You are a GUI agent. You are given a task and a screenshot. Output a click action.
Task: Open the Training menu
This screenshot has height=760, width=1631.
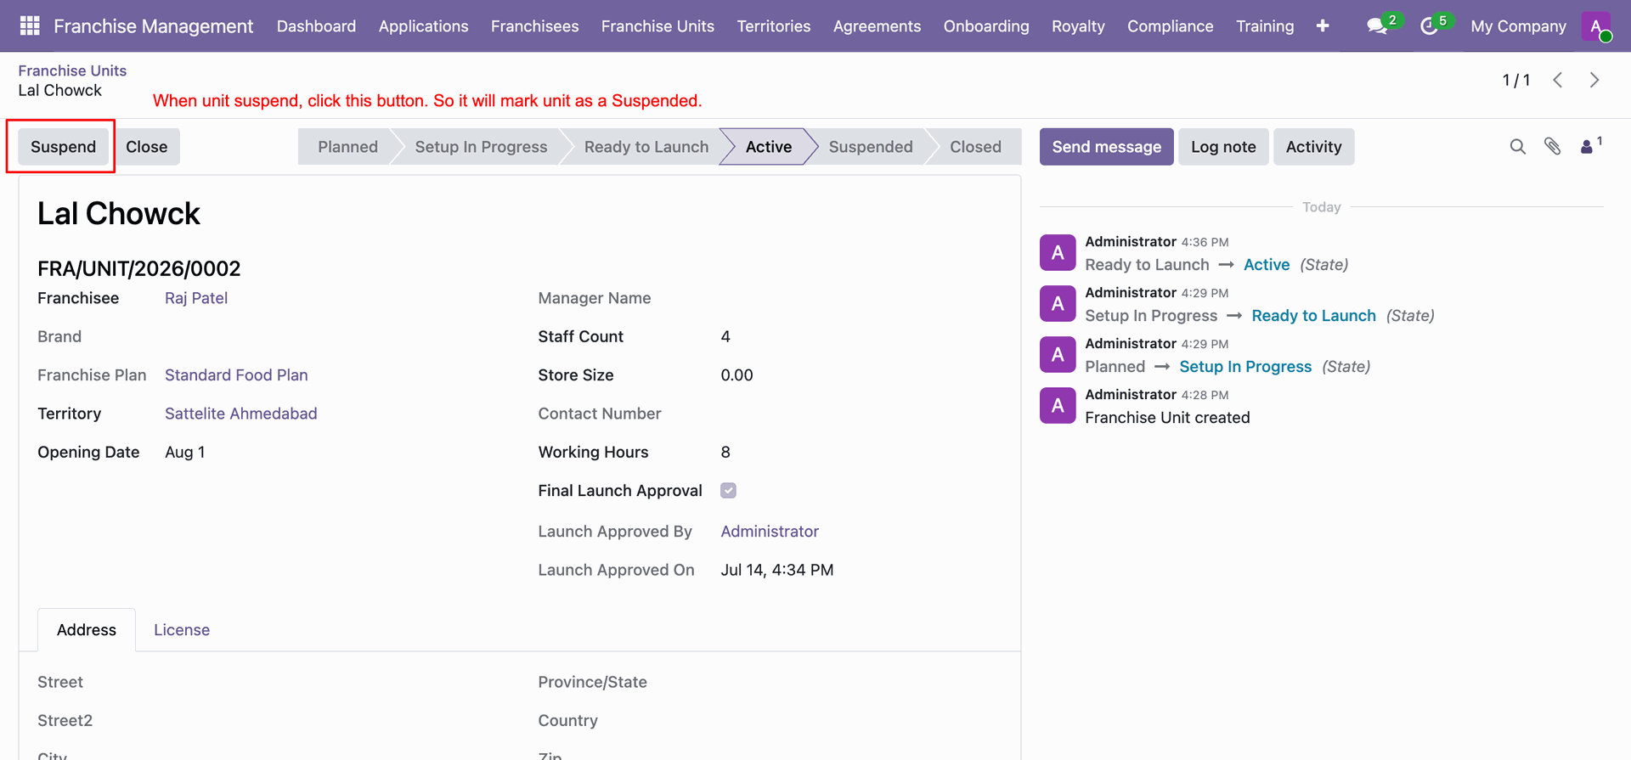point(1265,26)
